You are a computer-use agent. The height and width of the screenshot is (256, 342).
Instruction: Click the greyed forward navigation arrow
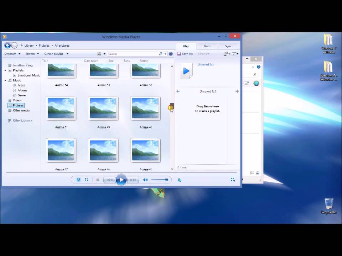pyautogui.click(x=14, y=45)
